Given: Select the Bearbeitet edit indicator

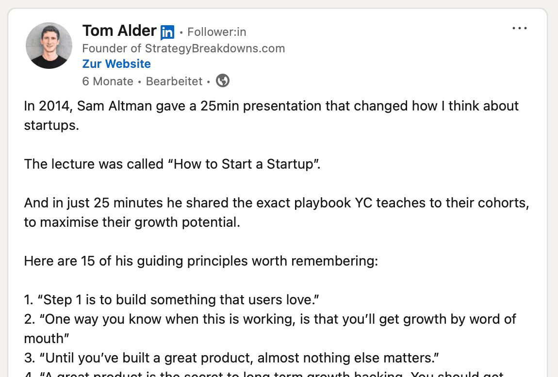Looking at the screenshot, I should click(174, 81).
